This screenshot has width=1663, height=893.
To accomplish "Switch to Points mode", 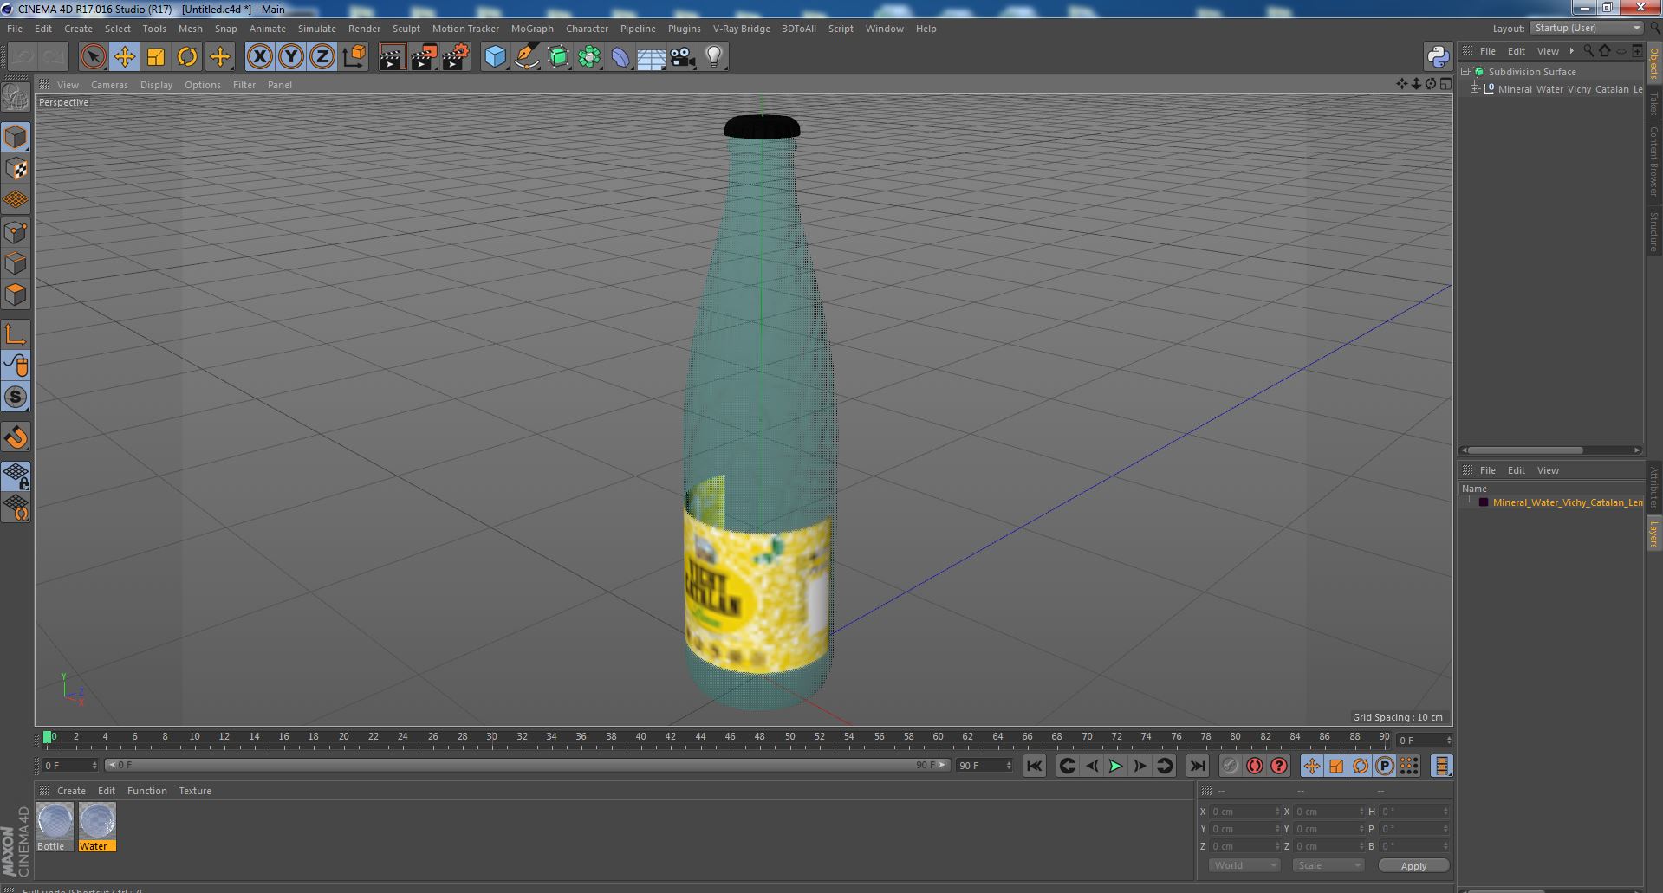I will pyautogui.click(x=16, y=232).
